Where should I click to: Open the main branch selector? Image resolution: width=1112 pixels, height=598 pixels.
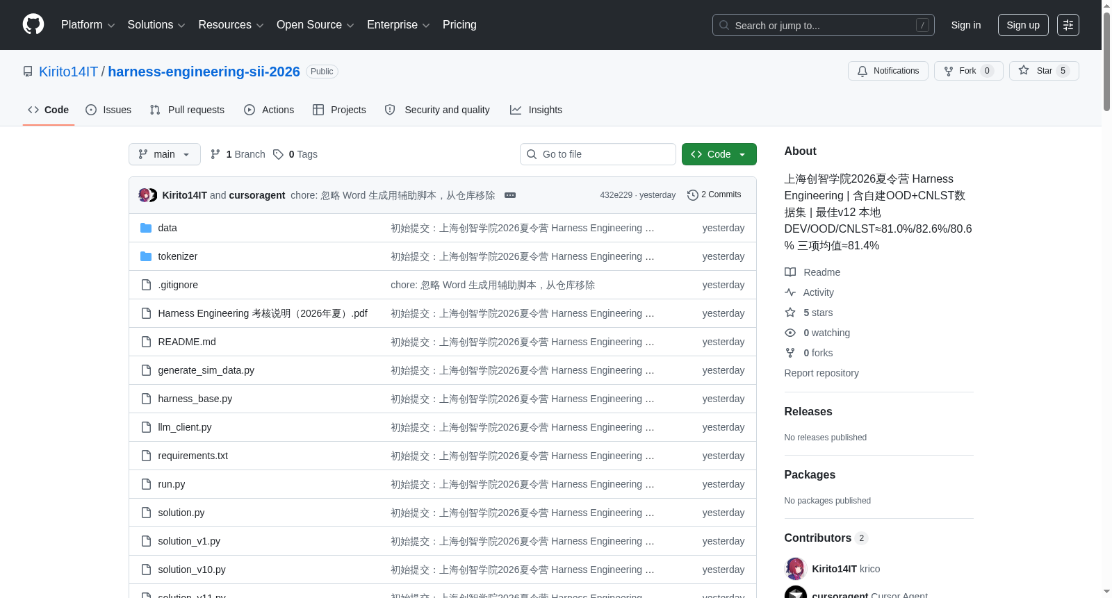(165, 154)
